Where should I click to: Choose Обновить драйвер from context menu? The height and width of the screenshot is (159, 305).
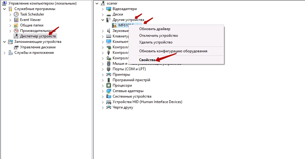[x=154, y=29]
